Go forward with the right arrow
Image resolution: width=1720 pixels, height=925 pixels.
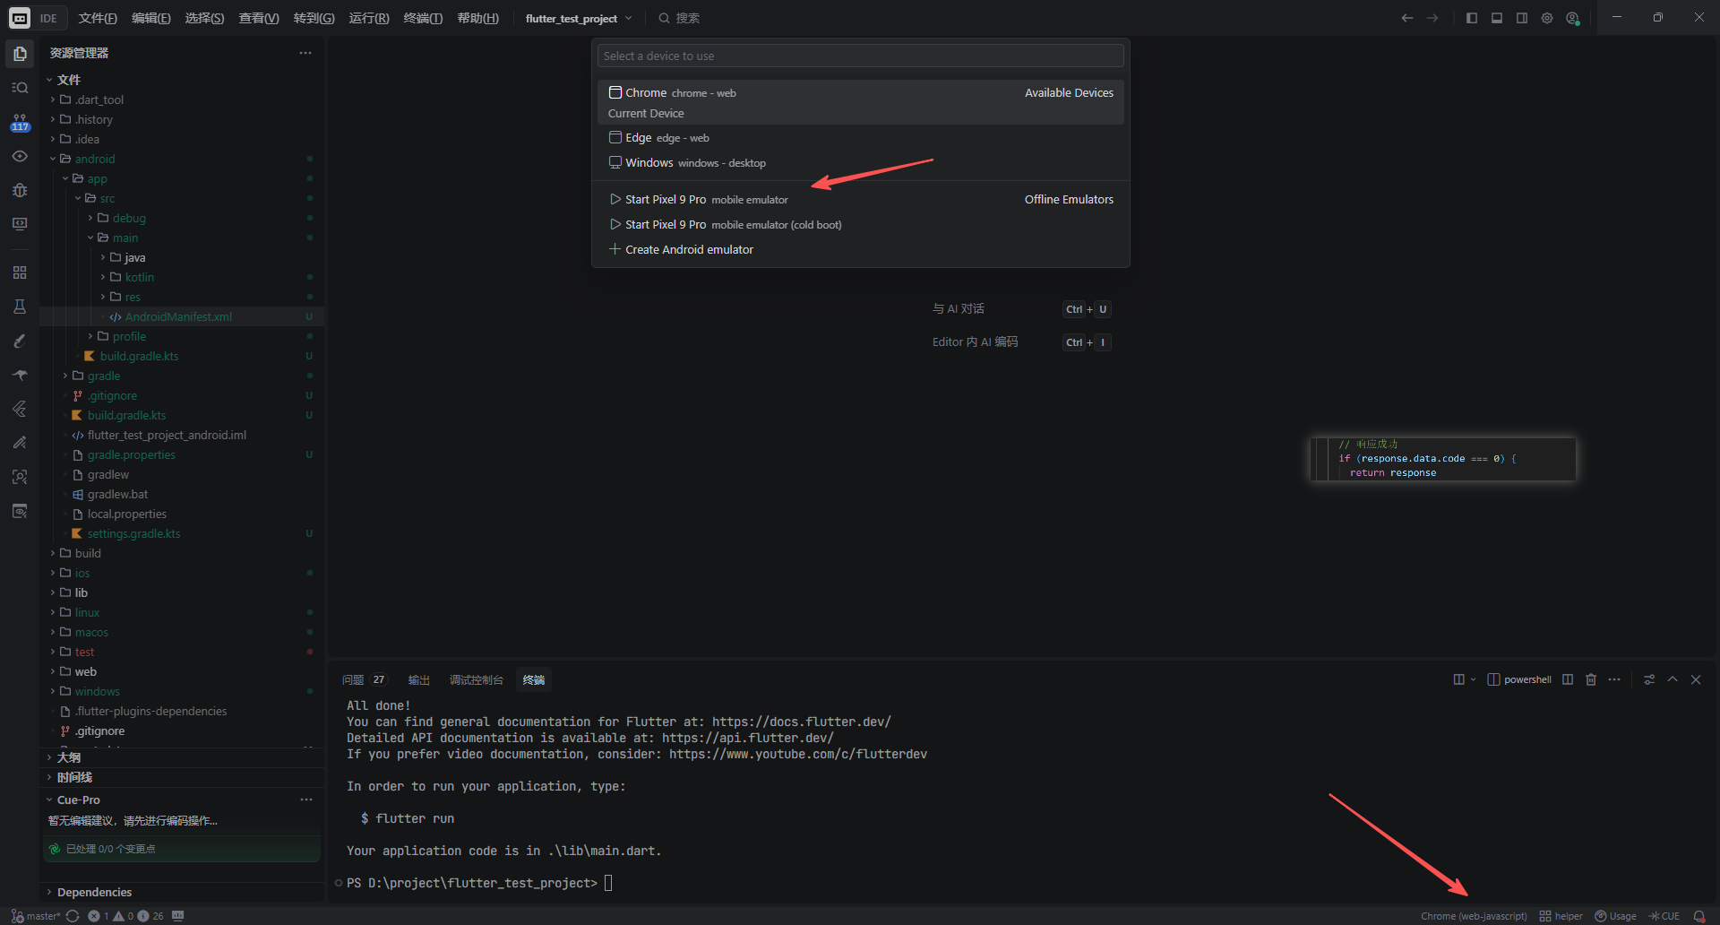tap(1432, 18)
